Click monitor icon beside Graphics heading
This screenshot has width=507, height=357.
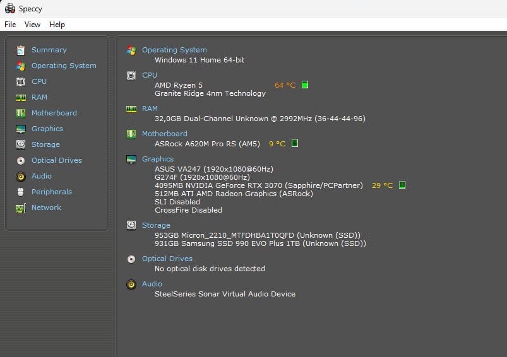point(131,160)
